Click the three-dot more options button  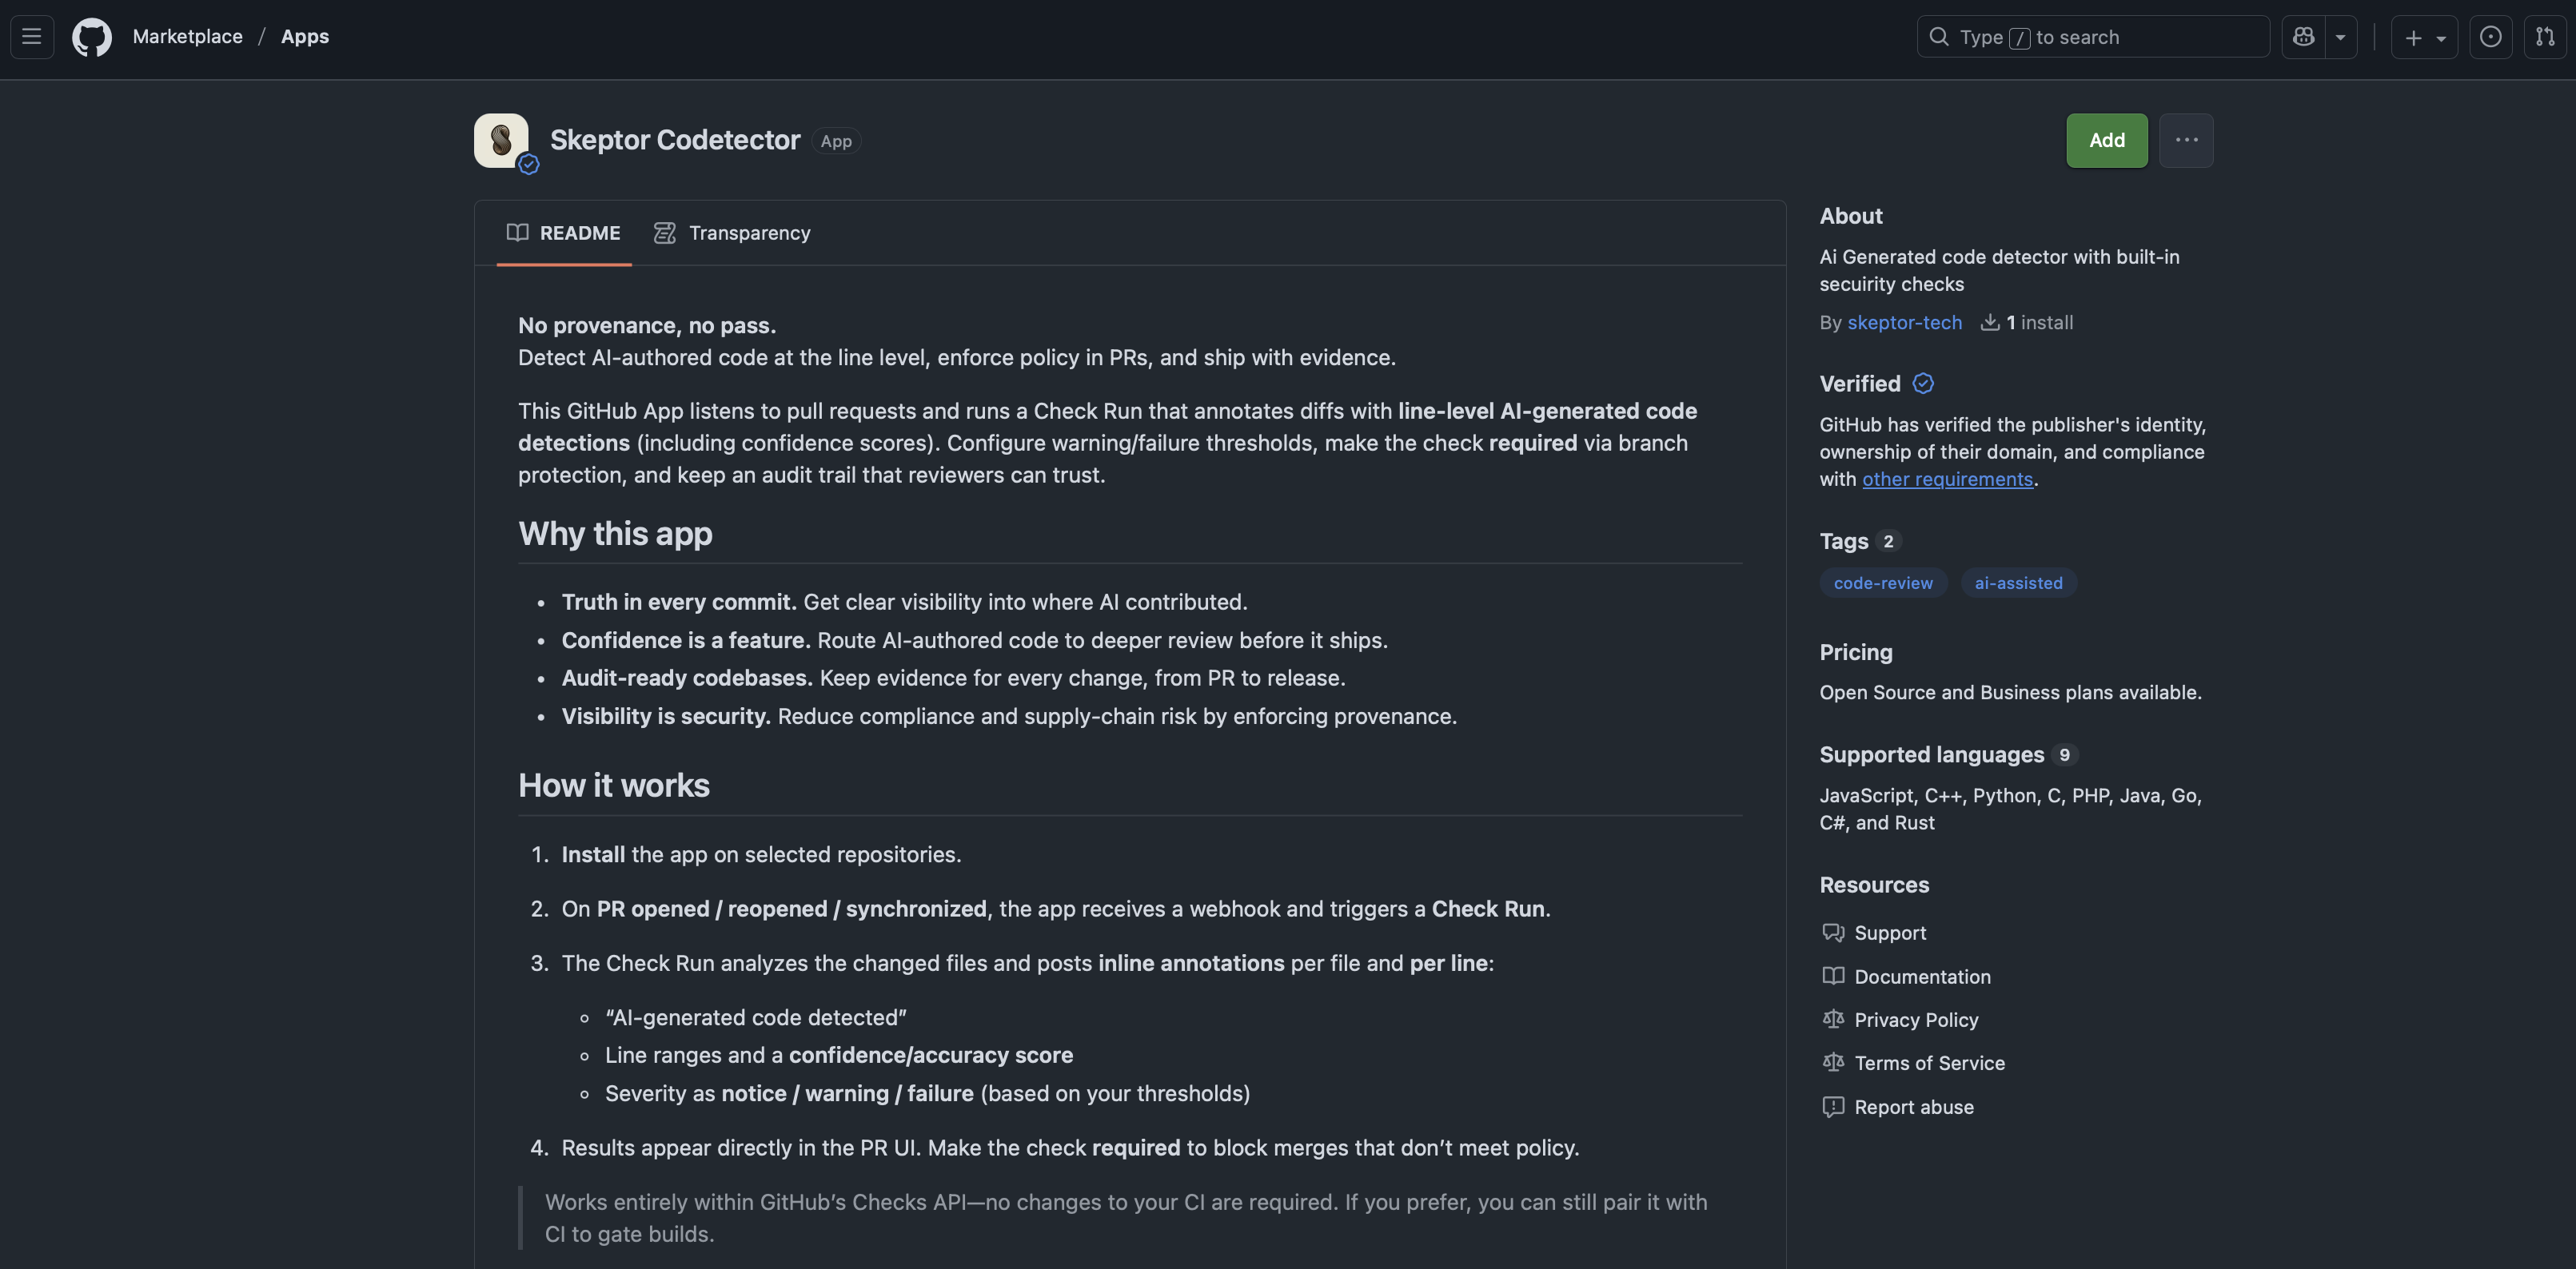click(2186, 140)
